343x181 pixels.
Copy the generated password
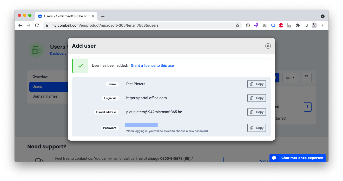pyautogui.click(x=256, y=128)
